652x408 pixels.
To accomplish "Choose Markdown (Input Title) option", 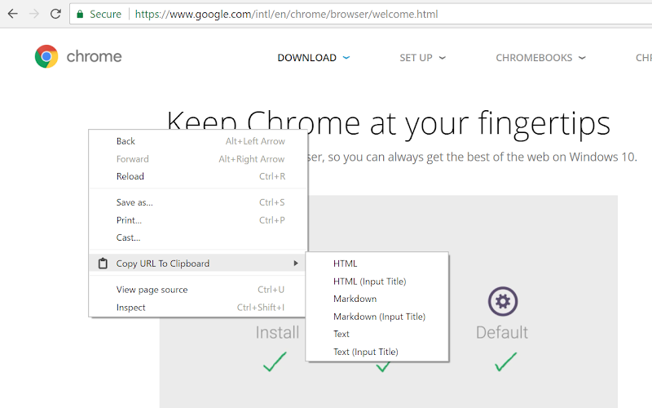I will tap(377, 317).
